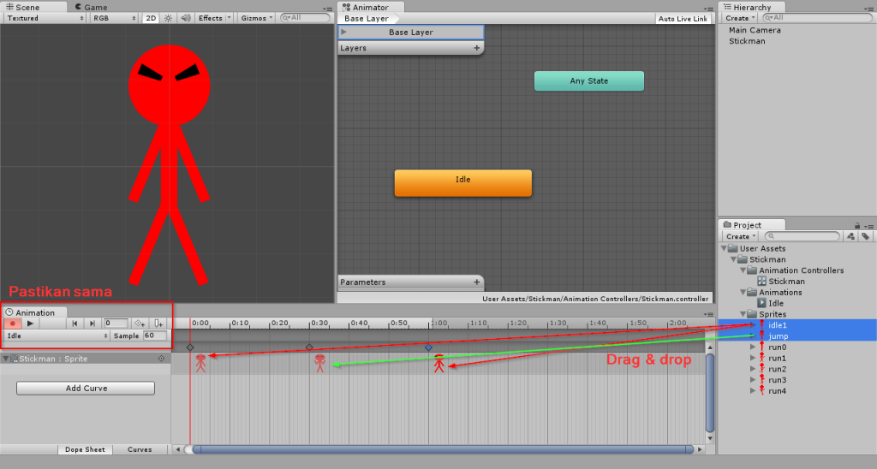
Task: Play the animation preview
Action: 30,324
